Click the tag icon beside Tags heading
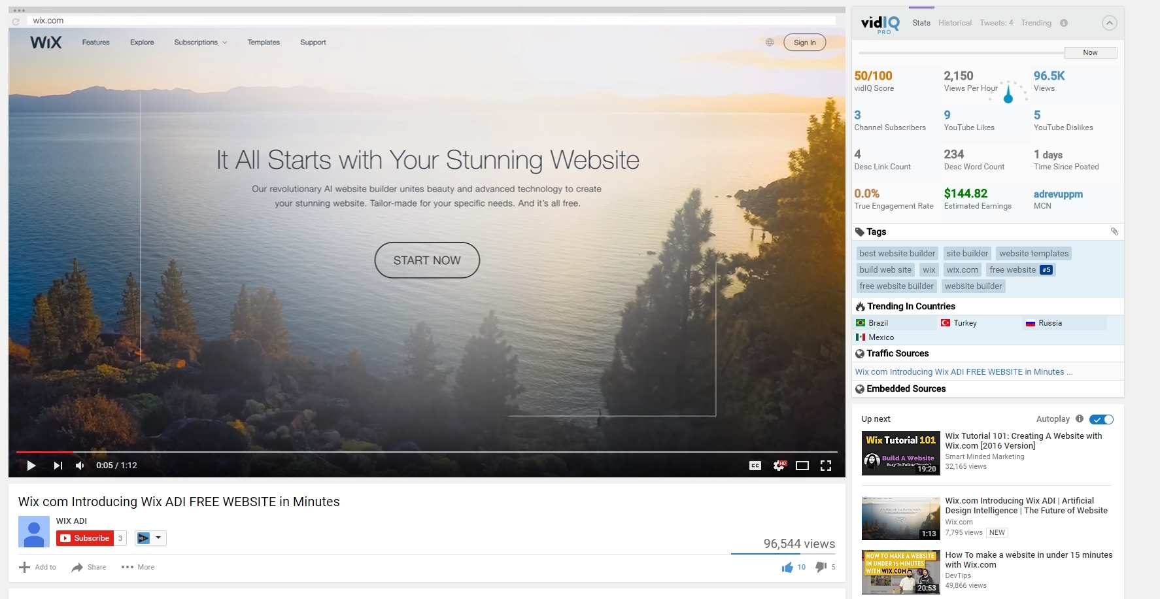The height and width of the screenshot is (599, 1160). click(859, 232)
